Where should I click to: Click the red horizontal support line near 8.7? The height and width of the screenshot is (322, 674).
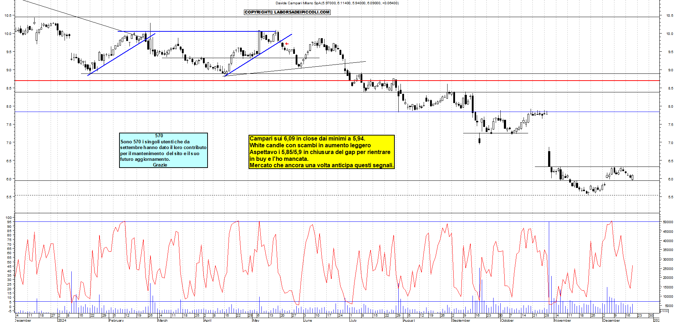pos(337,81)
